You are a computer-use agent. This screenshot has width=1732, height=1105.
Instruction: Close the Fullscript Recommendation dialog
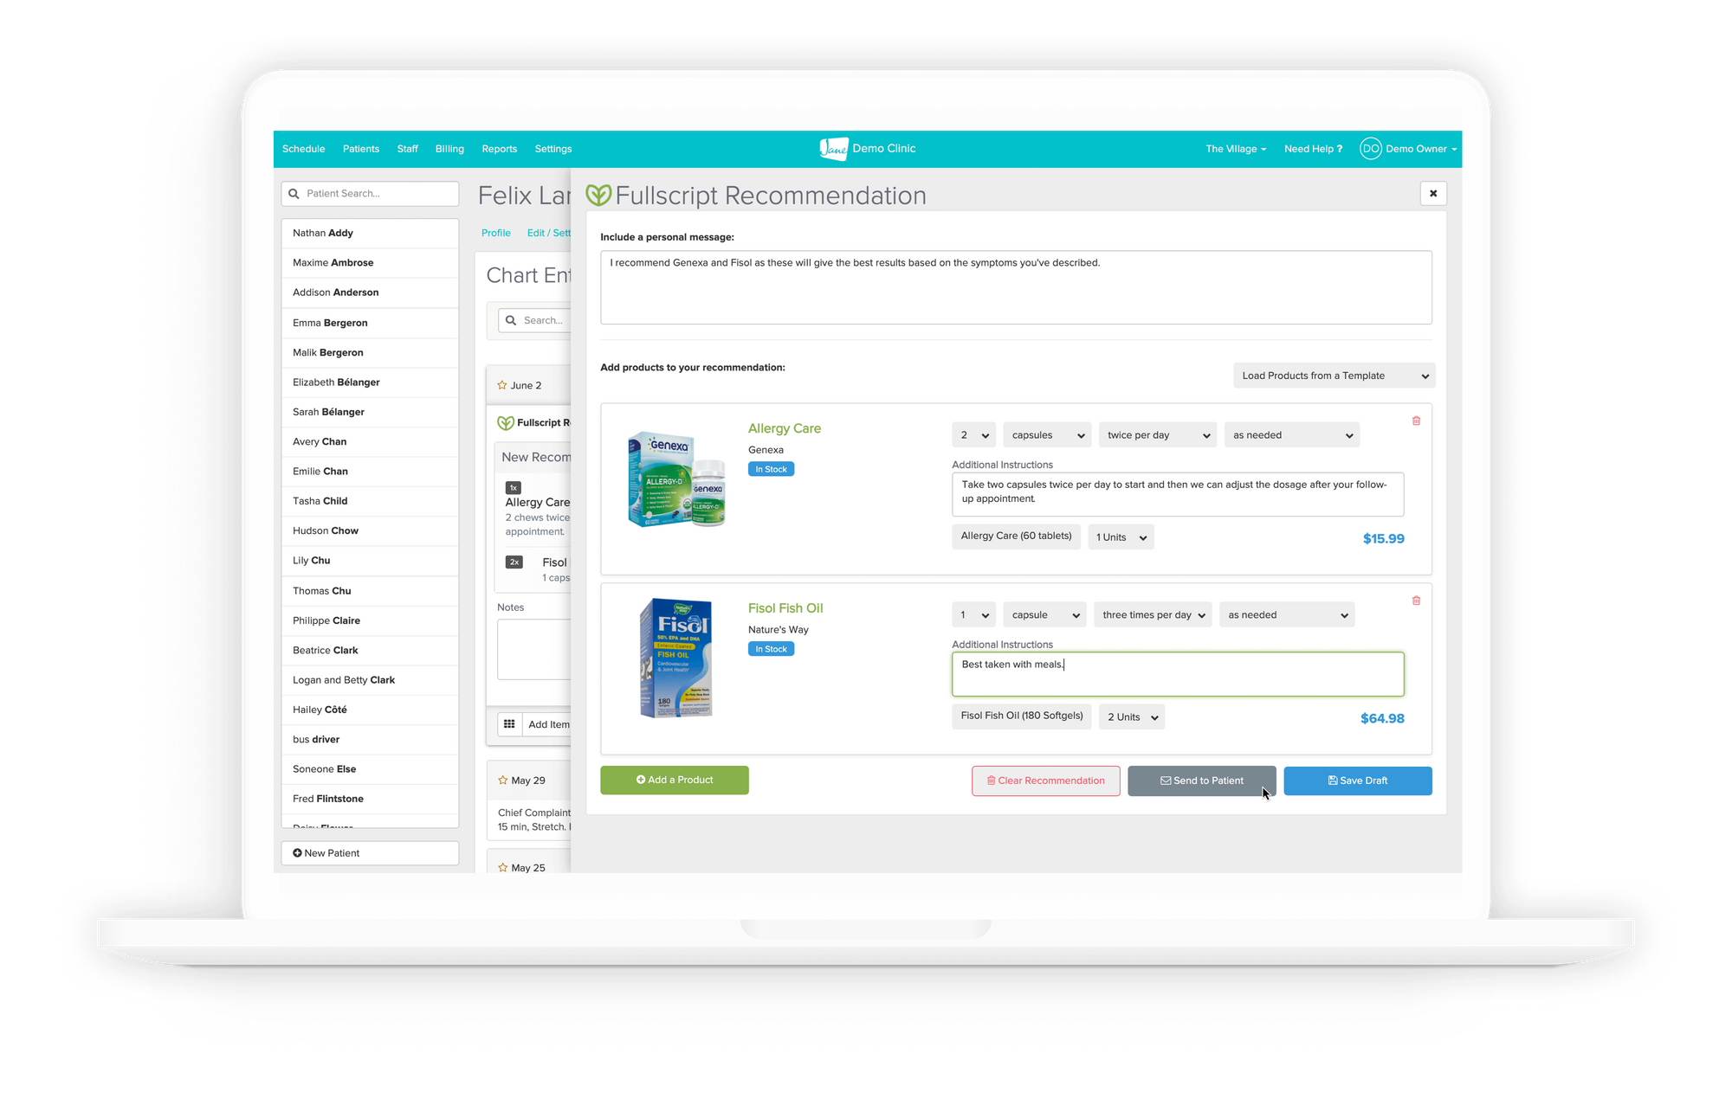[x=1433, y=193]
